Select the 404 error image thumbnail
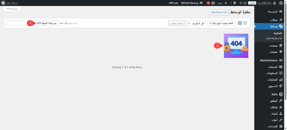The height and width of the screenshot is (130, 287). pos(236,46)
